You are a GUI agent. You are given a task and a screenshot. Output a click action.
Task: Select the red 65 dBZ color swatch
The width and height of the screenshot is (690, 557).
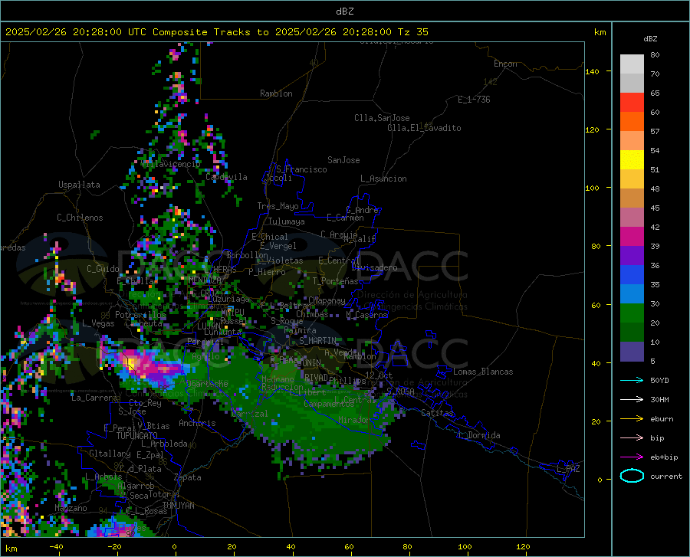coord(632,102)
